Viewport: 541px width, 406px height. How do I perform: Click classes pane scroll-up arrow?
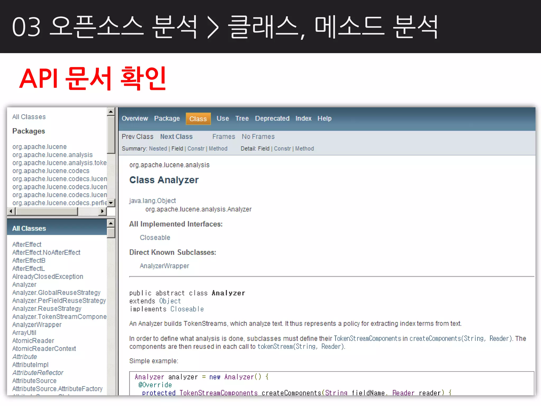click(x=111, y=223)
